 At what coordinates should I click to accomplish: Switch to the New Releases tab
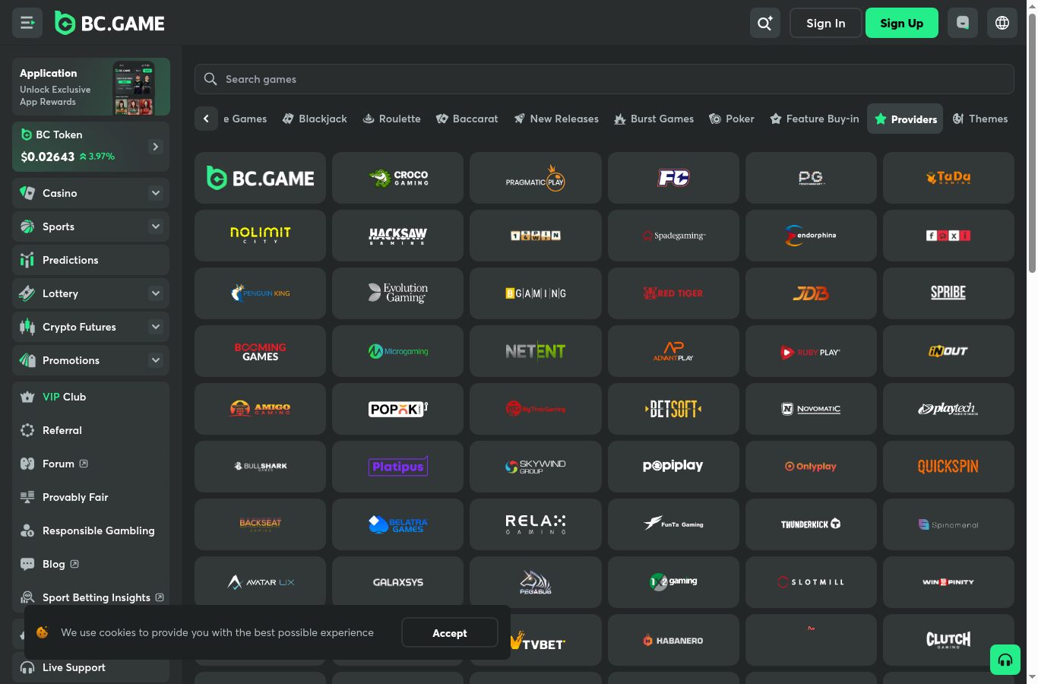pos(556,119)
